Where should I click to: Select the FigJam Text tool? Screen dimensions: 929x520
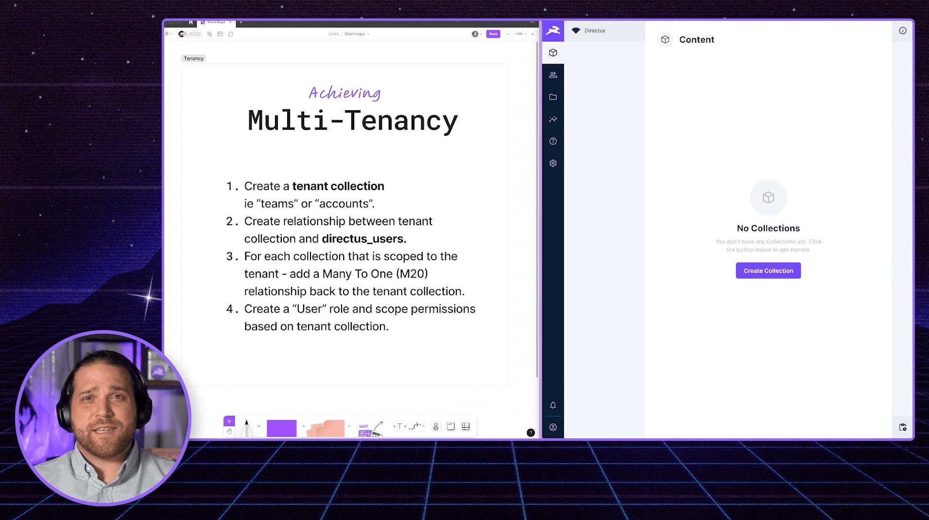pyautogui.click(x=399, y=426)
